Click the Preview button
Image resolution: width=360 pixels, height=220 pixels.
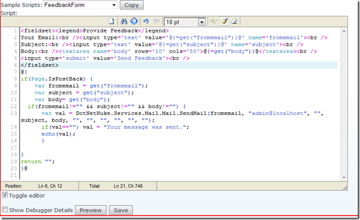click(91, 210)
